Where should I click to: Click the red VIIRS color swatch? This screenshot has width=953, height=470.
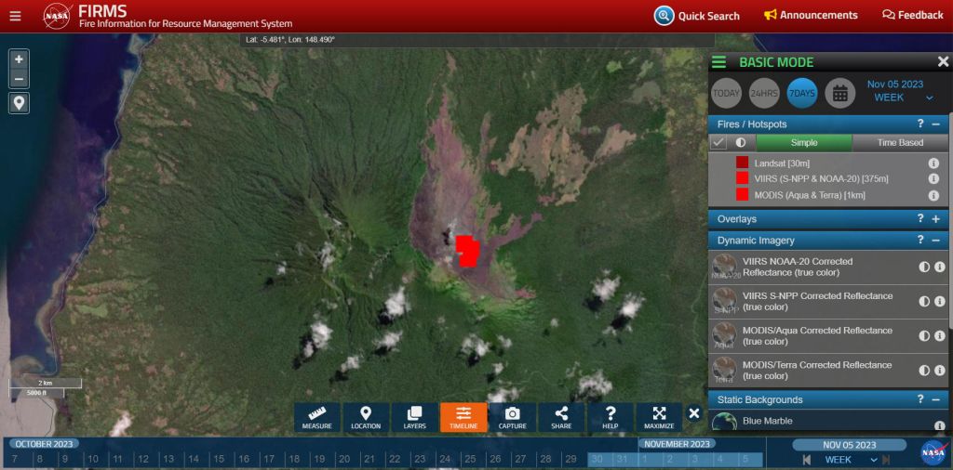pyautogui.click(x=742, y=178)
